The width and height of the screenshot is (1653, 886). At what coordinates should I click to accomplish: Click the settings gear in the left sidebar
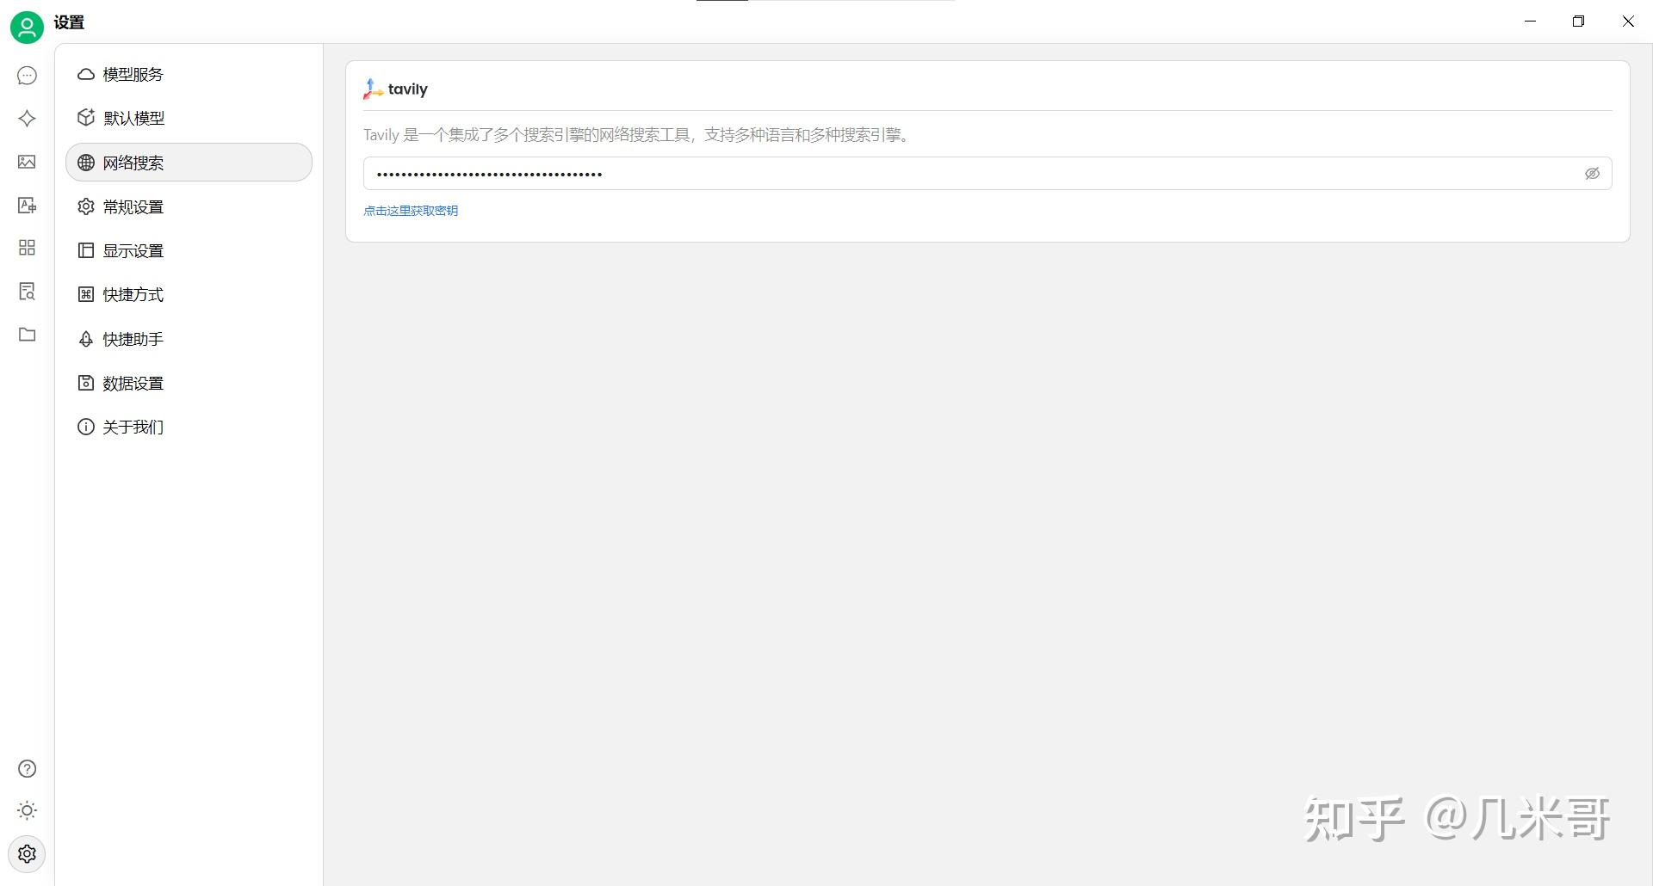pyautogui.click(x=27, y=853)
